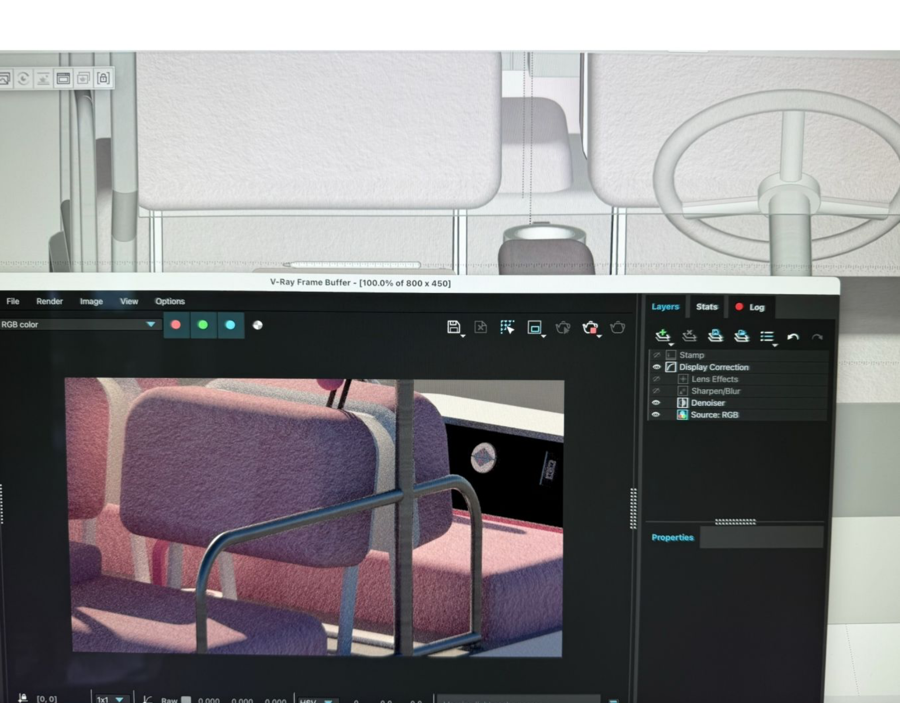Click the Region render icon

point(534,327)
